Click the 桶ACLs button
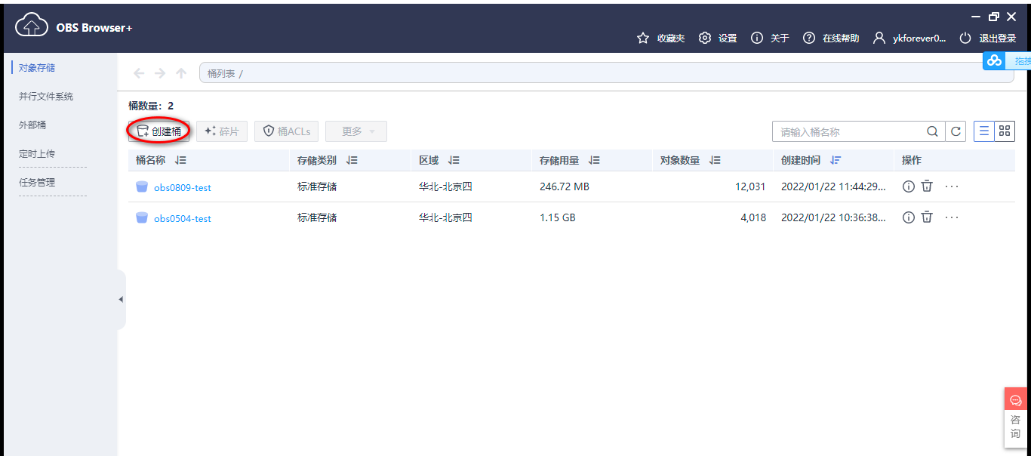 [x=287, y=131]
